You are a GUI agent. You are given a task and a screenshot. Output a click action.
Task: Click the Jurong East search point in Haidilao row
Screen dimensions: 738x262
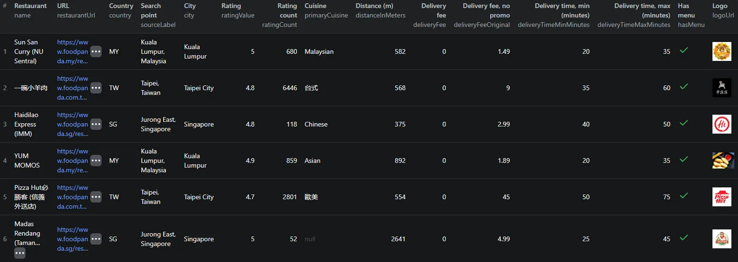point(158,124)
